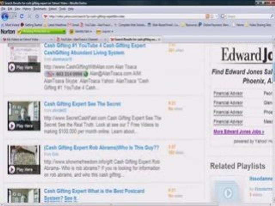Play the Cash Gifting #1 YouTube thumbnail
This screenshot has height=206, width=275.
tap(24, 58)
